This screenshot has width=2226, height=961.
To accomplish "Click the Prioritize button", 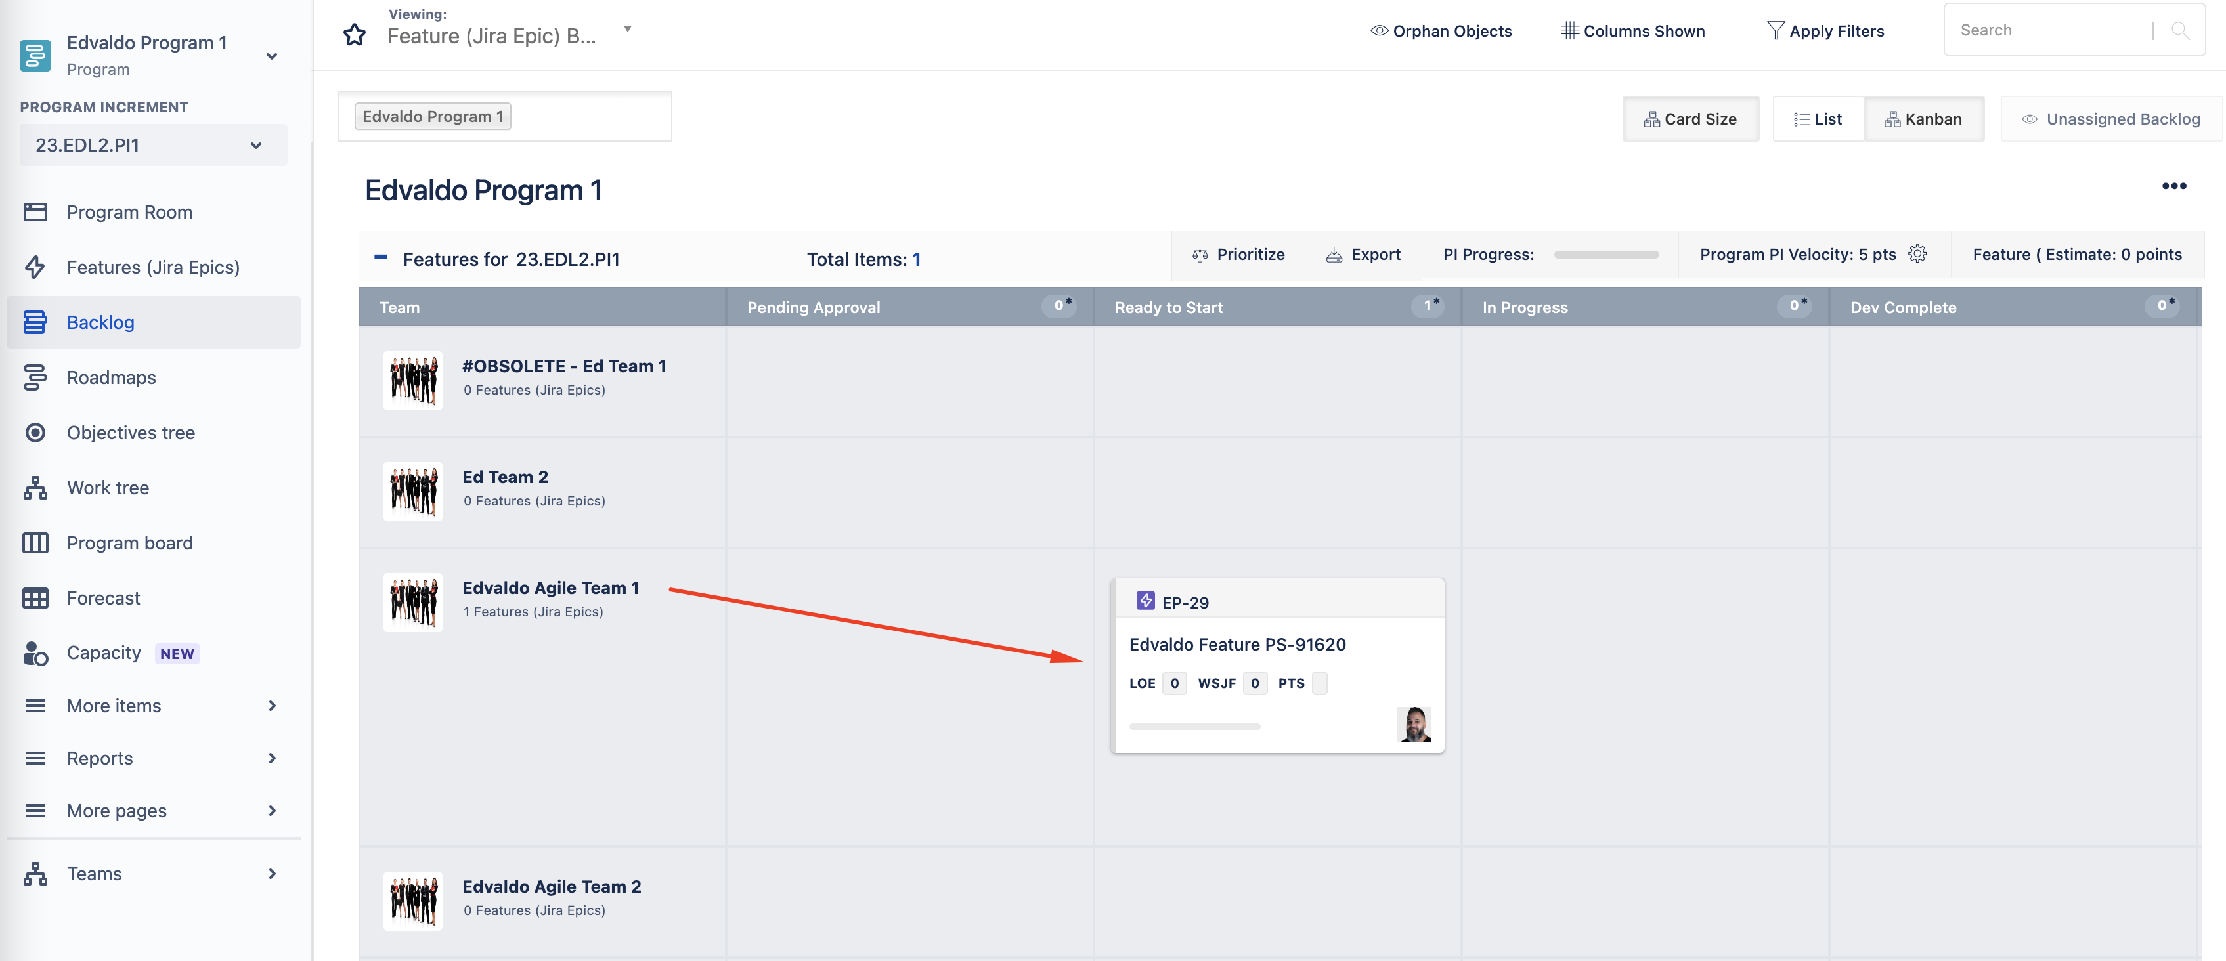I will (1238, 254).
